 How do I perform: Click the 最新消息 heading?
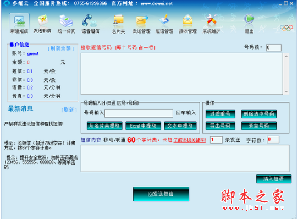coord(20,108)
